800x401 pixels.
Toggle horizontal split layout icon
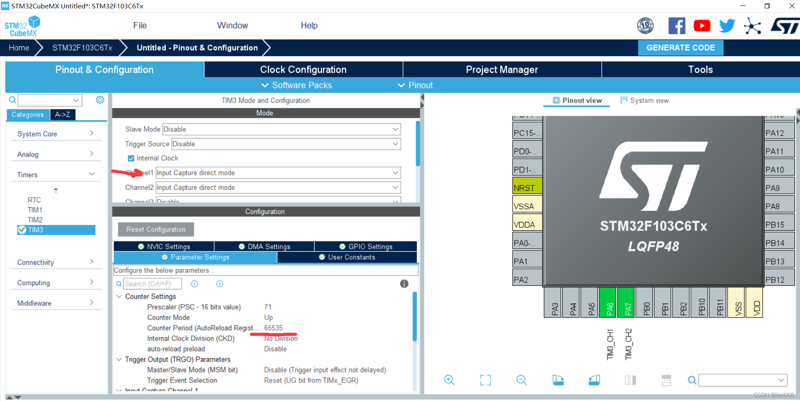667,380
